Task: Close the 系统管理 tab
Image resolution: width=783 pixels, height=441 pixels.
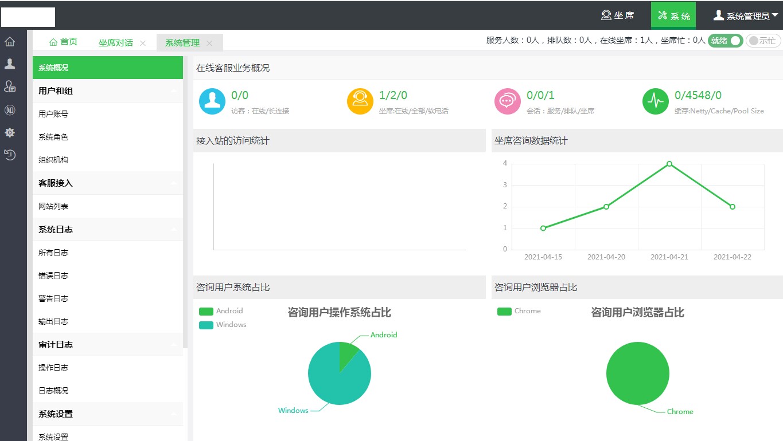Action: 209,43
